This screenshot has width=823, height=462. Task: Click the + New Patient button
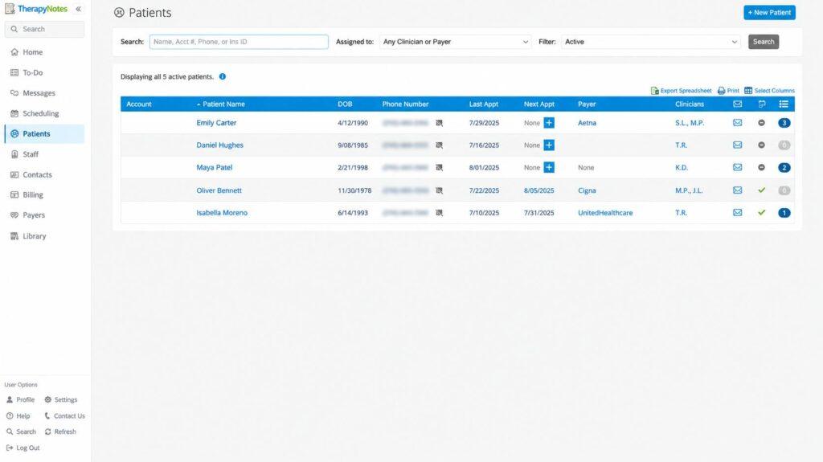click(769, 13)
